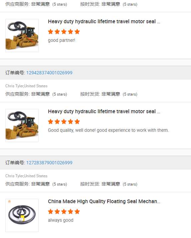Click the 'good partner!' review text

click(62, 40)
